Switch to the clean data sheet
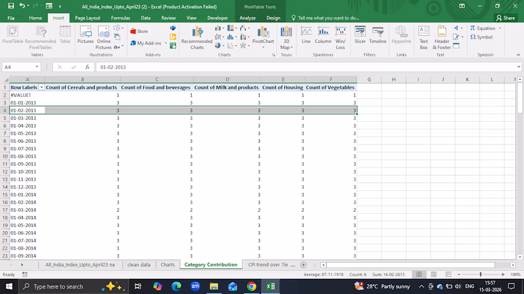524x294 pixels. 139,265
